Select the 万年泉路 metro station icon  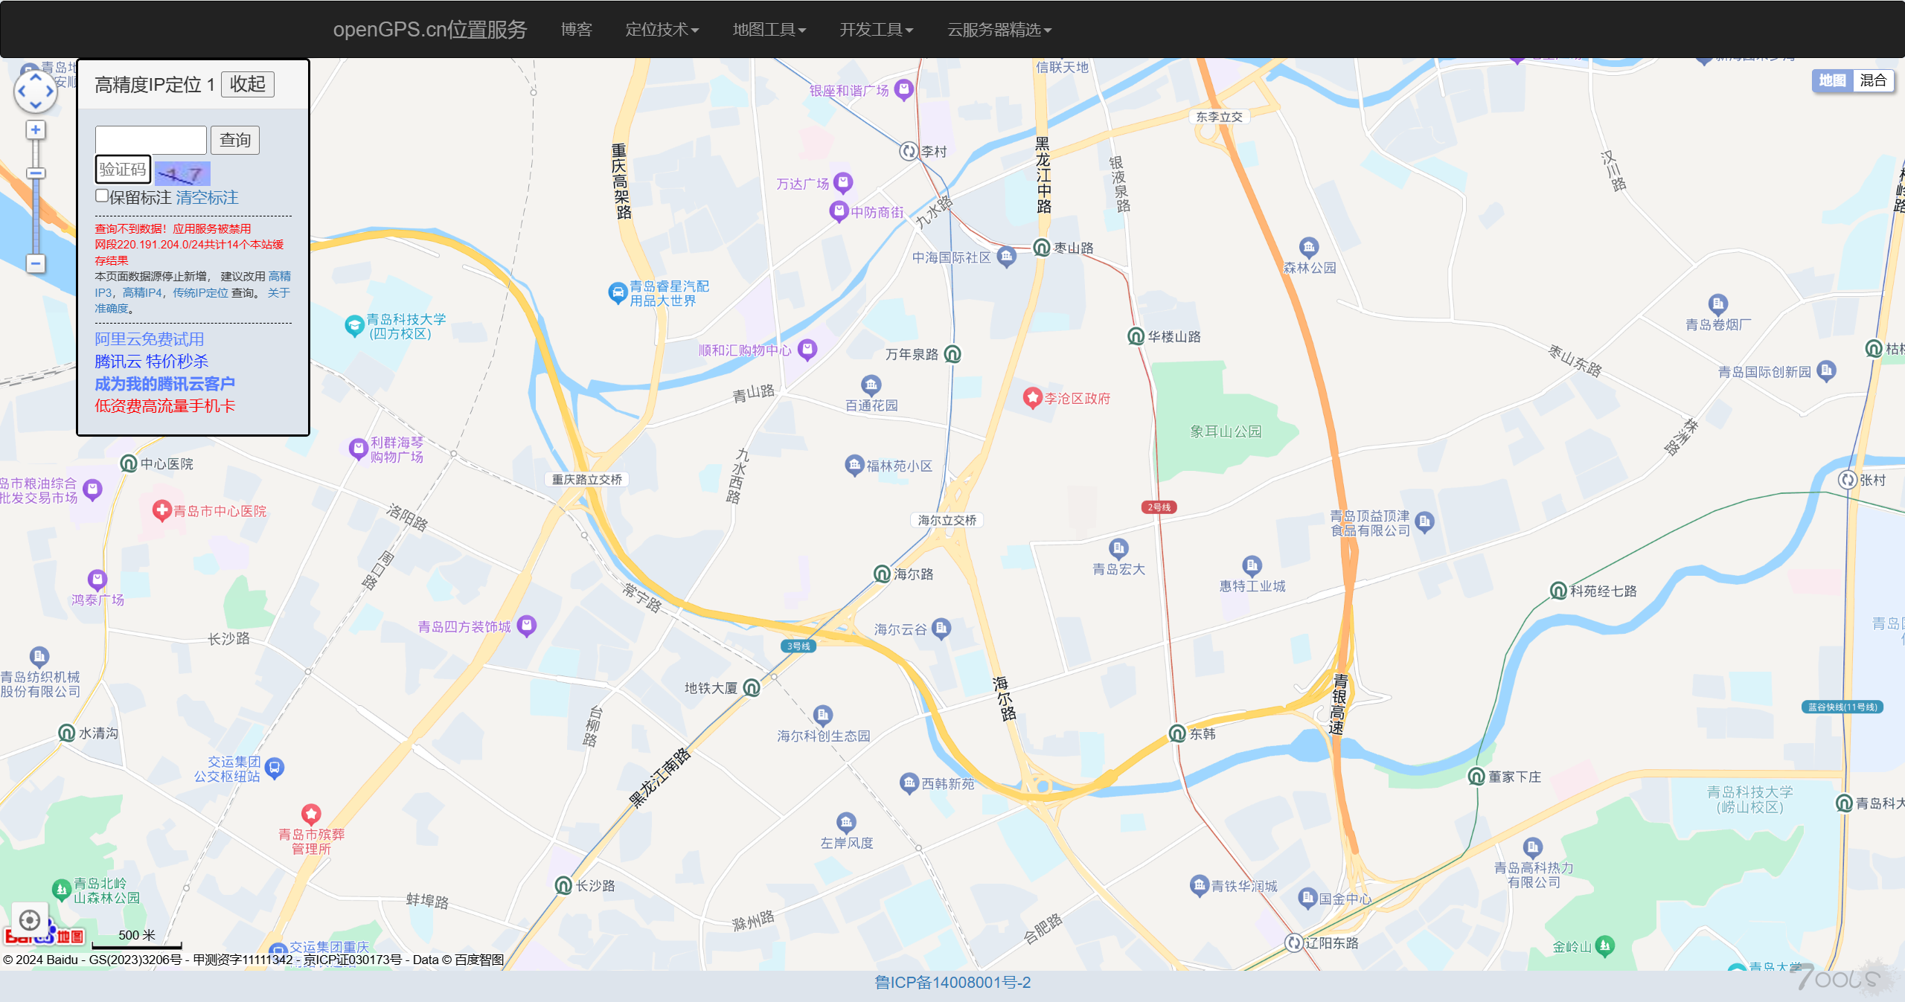pos(952,354)
